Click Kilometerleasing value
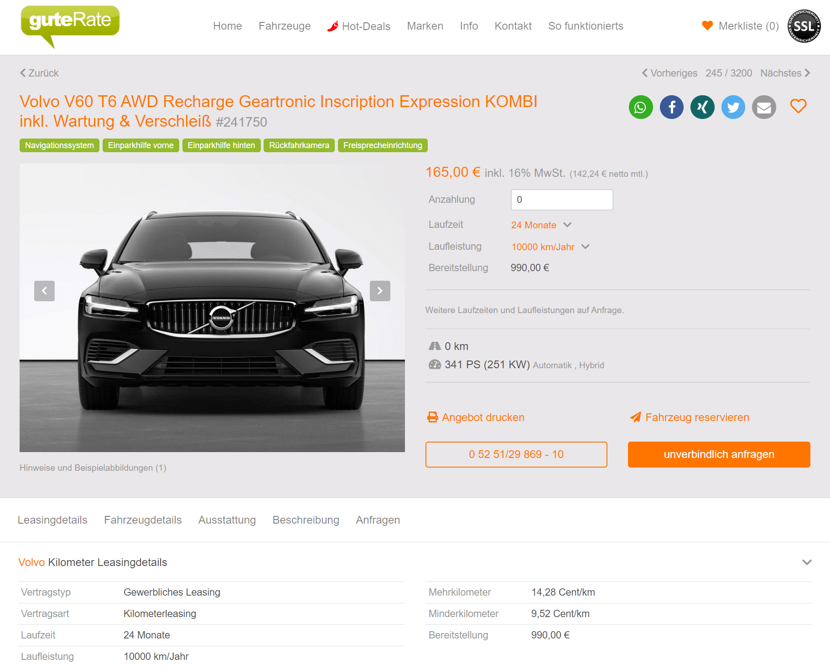 coord(160,614)
